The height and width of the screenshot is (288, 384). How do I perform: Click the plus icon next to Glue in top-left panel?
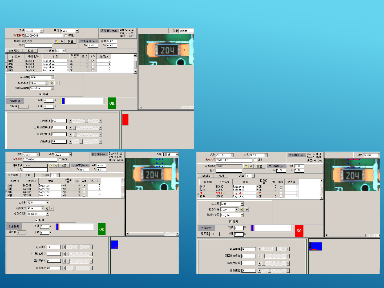[x=57, y=83]
